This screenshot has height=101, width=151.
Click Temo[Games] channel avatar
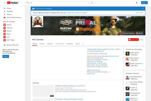pyautogui.click(x=128, y=94)
